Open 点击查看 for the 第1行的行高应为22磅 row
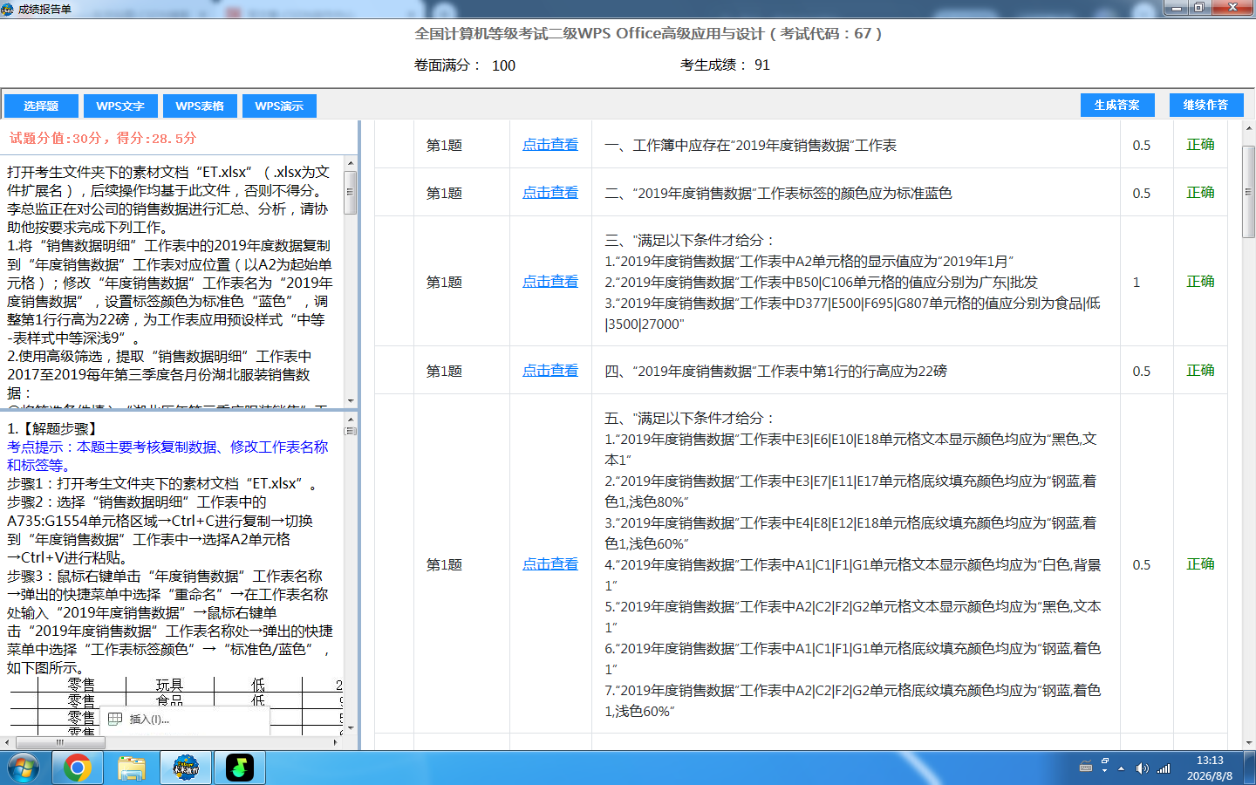The image size is (1256, 785). tap(550, 371)
